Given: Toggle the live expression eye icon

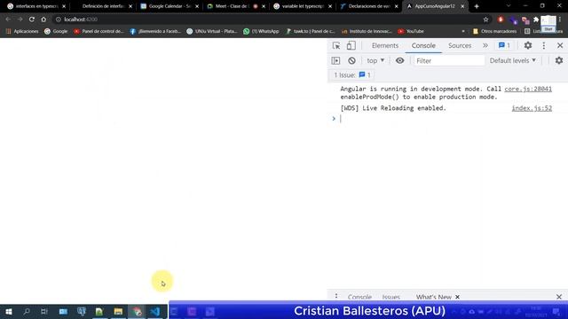Looking at the screenshot, I should tap(399, 61).
